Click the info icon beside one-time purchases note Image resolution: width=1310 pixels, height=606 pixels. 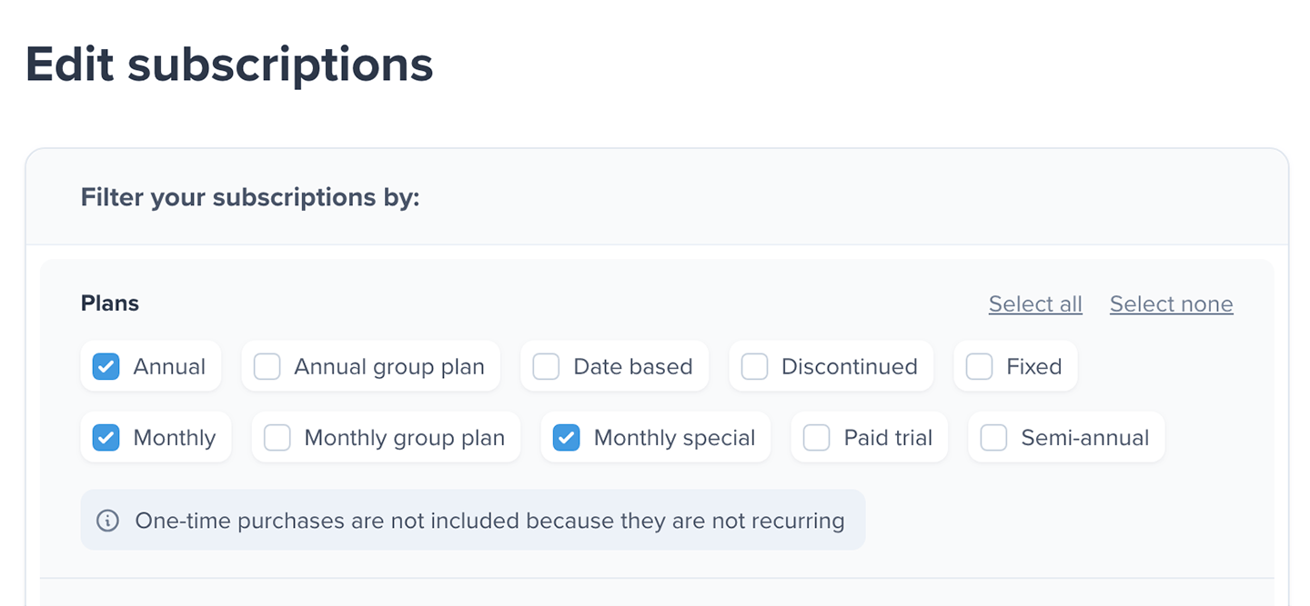[108, 521]
